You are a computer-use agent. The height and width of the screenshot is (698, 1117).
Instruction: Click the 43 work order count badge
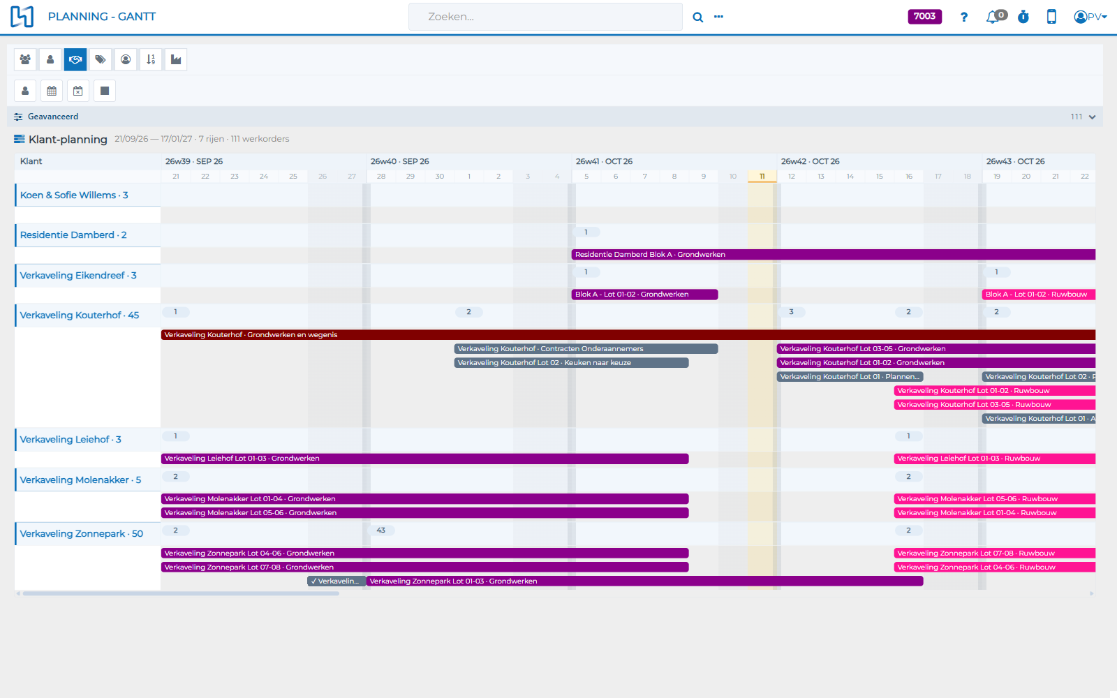tap(381, 530)
